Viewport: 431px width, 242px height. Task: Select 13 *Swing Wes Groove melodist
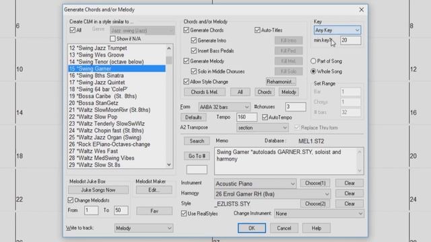117,55
